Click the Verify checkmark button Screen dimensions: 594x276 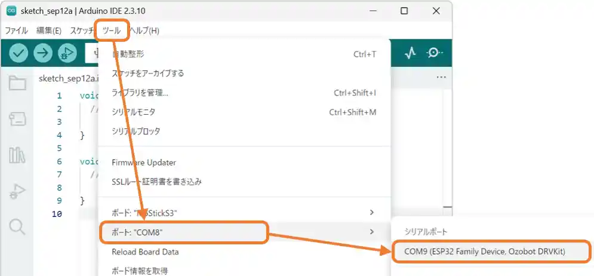coord(19,53)
